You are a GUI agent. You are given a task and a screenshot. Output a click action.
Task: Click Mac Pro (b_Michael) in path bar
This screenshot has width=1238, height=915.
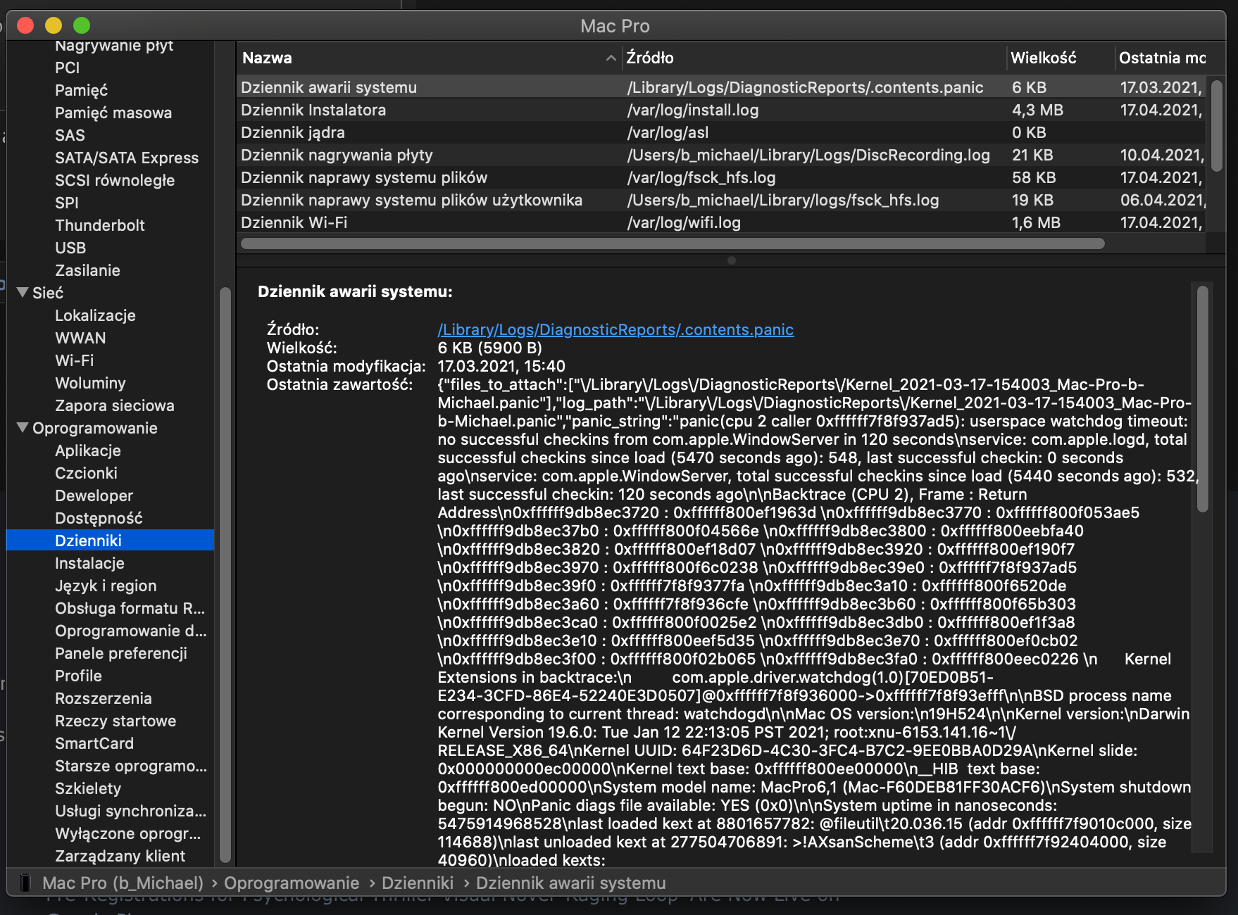123,883
